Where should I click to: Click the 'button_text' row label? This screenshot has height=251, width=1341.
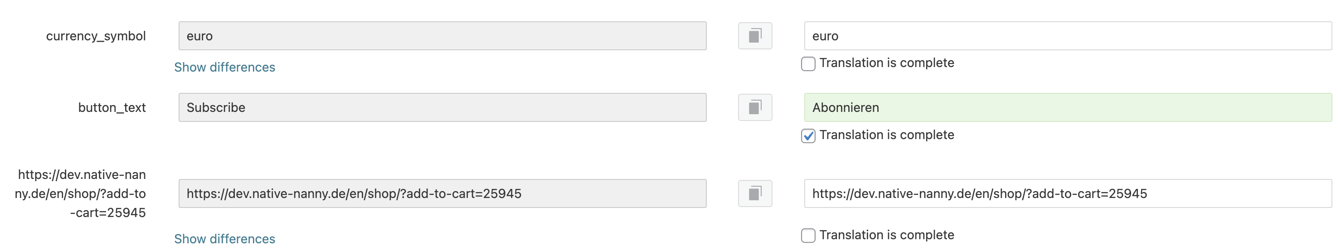112,107
